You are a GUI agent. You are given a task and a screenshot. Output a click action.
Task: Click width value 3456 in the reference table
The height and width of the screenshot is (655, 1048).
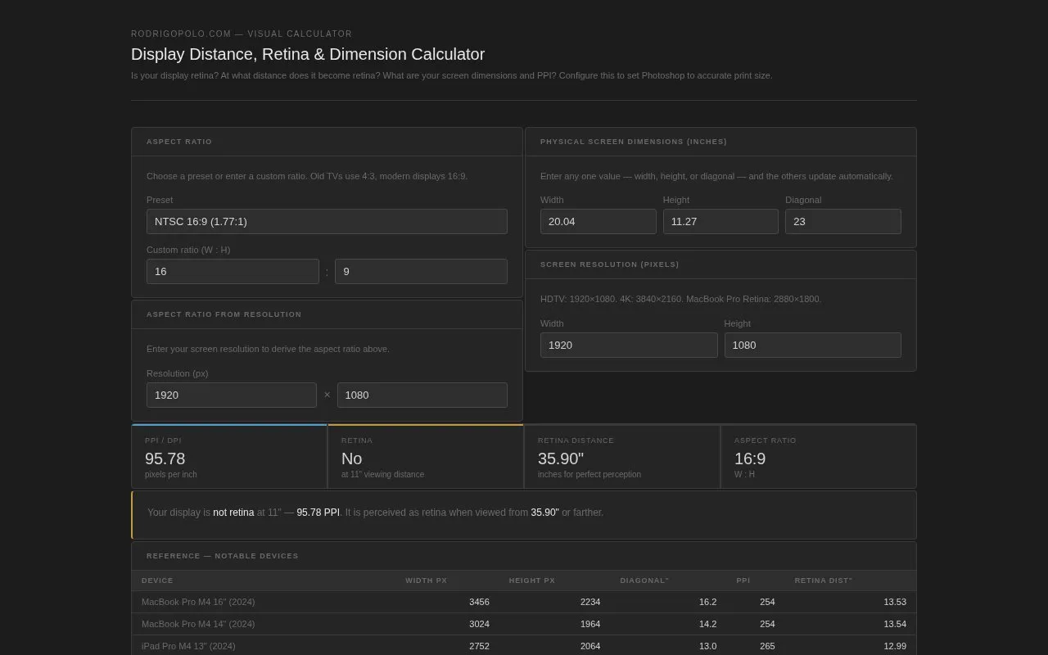[x=479, y=602]
